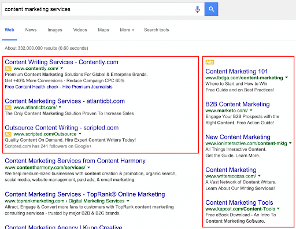Click www.ioninteractive.com/content-mktg green URL text
Image resolution: width=296 pixels, height=229 pixels.
click(246, 143)
